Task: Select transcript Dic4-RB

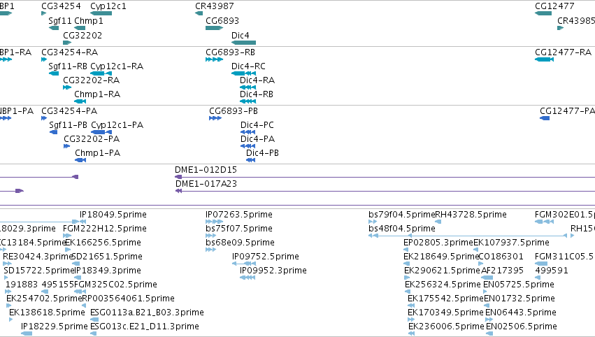Action: (257, 94)
